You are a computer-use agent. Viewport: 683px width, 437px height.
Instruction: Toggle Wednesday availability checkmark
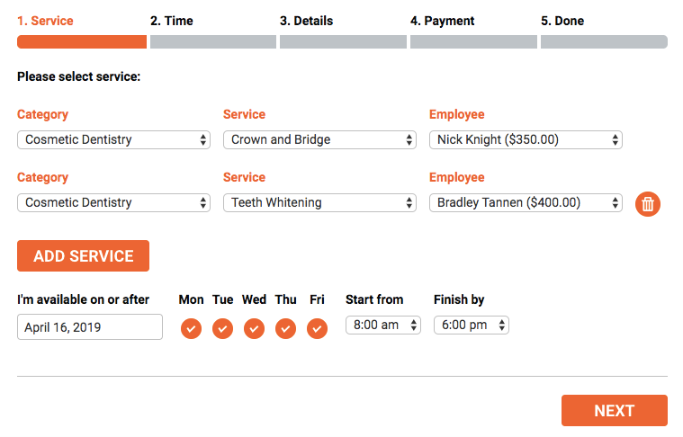254,328
